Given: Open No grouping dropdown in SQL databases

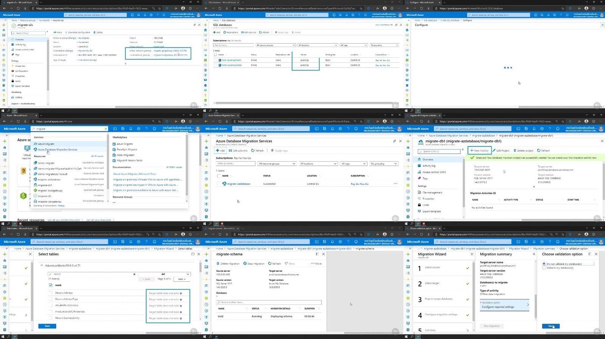Looking at the screenshot, I should (x=384, y=45).
